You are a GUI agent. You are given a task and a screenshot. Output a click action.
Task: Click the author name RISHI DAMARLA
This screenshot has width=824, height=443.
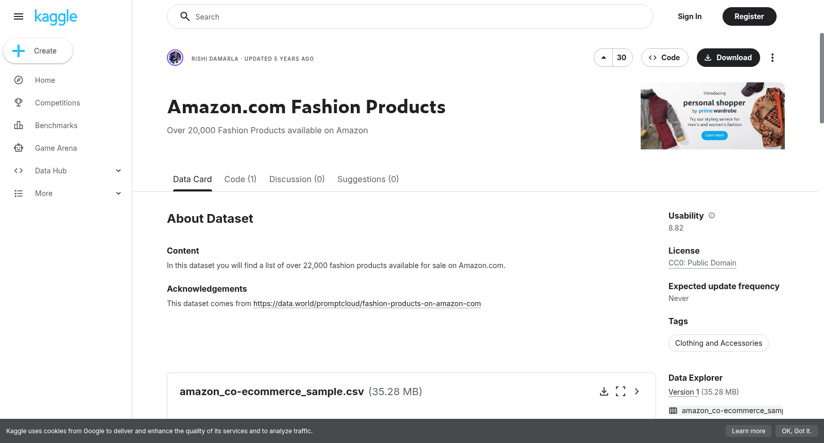[x=215, y=59]
